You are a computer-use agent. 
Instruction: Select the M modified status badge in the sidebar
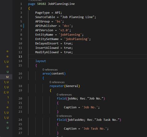click(x=7, y=77)
